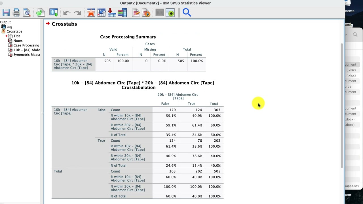Click the 'False' row label in crosstabulation
Viewport: 363px width, 204px height.
102,110
